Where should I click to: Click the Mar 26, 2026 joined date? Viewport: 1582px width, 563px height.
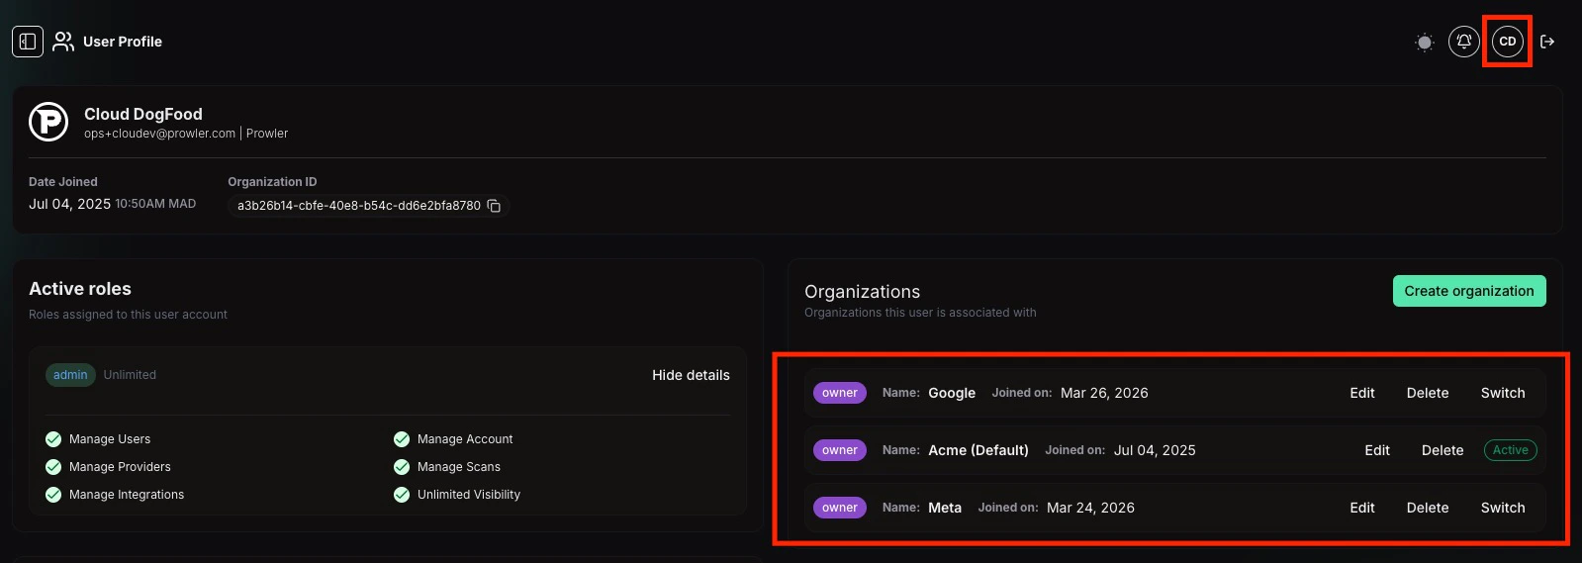[x=1104, y=393]
